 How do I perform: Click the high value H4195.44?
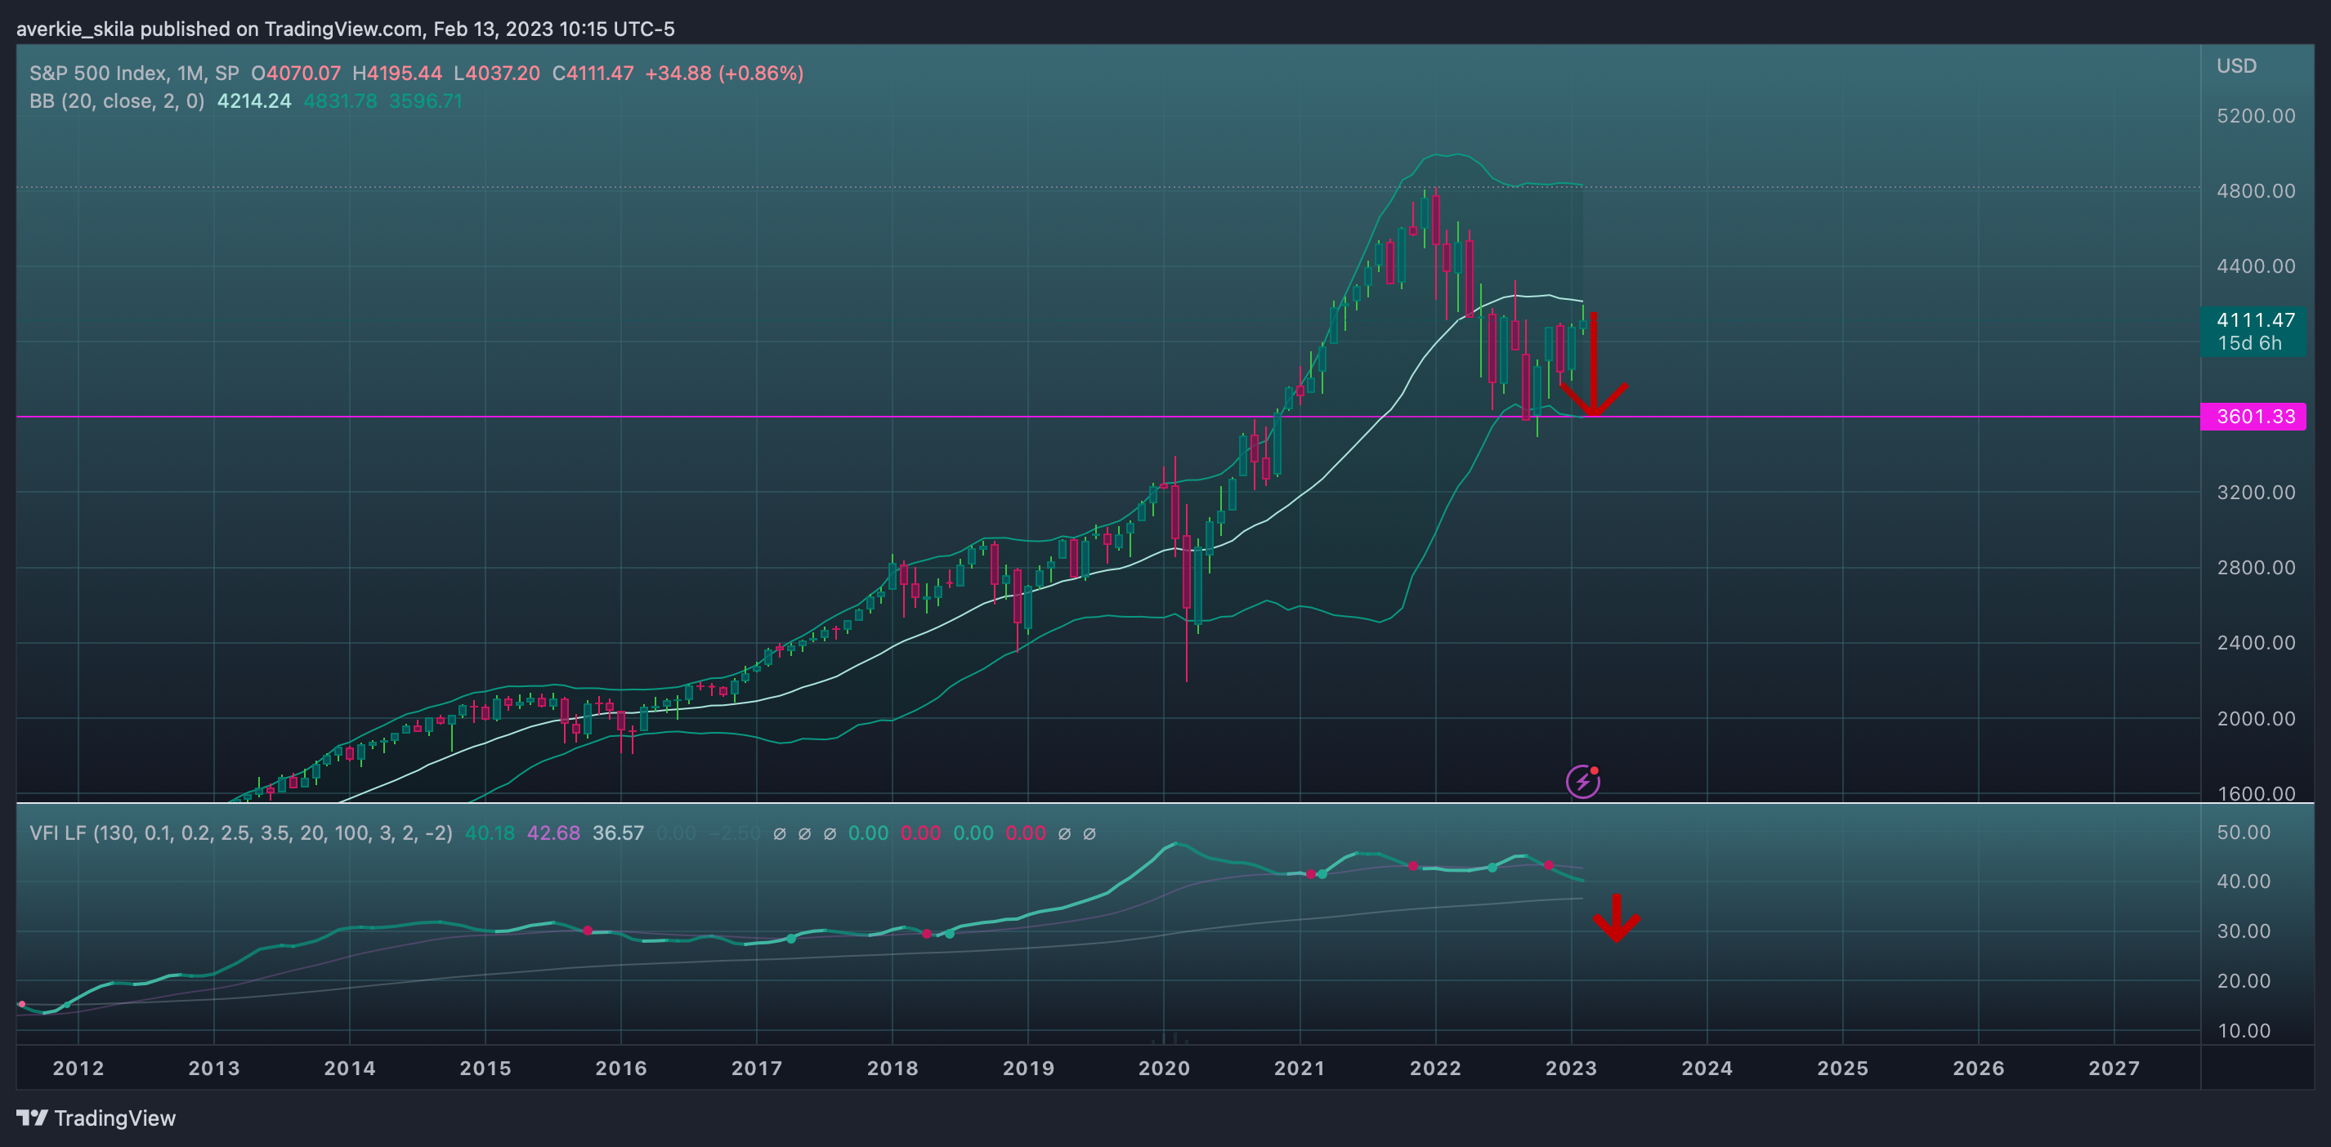[396, 74]
